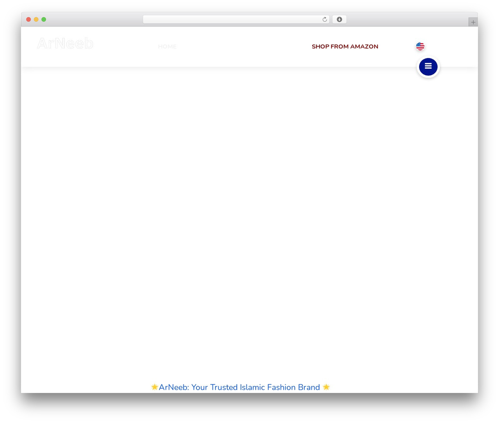This screenshot has width=499, height=423.
Task: Select the ArNeeb Trusted Islamic Fashion heading
Action: (241, 387)
